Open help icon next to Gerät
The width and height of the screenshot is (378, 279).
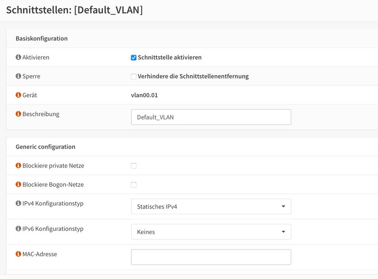18,95
